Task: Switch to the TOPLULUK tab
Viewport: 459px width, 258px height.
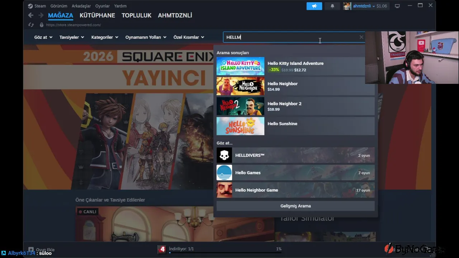Action: click(x=136, y=15)
